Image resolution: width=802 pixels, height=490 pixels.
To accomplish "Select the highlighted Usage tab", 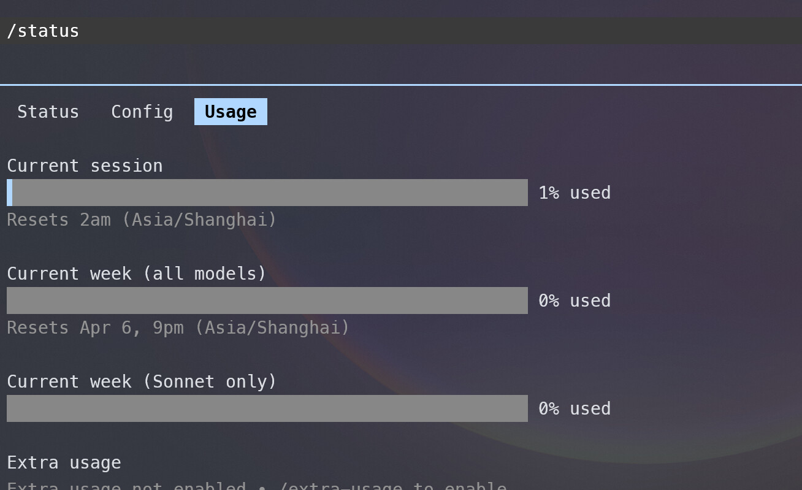I will point(231,112).
